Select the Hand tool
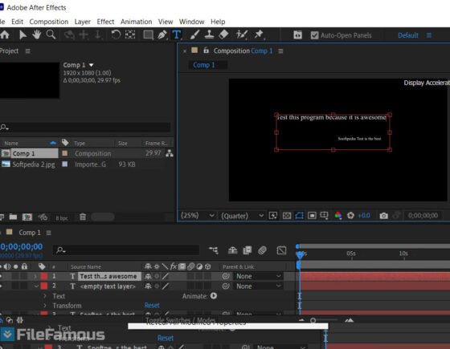The image size is (450, 349). click(36, 35)
